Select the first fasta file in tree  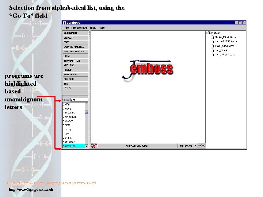[x=224, y=37]
